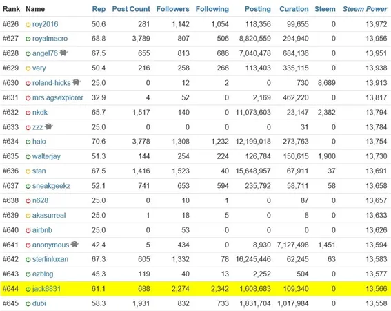Open the royalmacro profile link
Screen dimensions: 391x311
click(x=50, y=39)
